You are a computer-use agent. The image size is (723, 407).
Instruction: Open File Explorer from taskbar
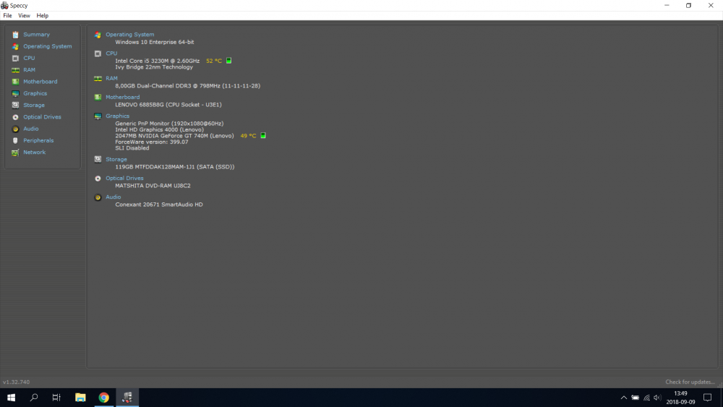(80, 398)
